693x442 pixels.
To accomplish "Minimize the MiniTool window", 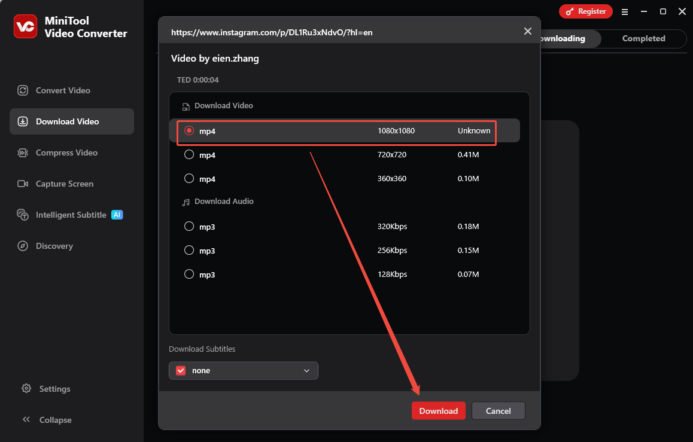I will [644, 11].
